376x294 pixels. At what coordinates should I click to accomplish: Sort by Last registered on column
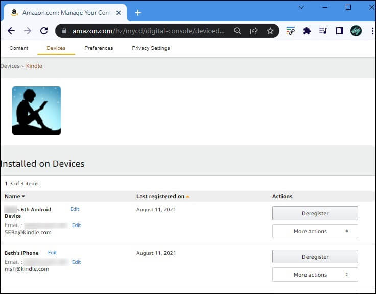162,196
